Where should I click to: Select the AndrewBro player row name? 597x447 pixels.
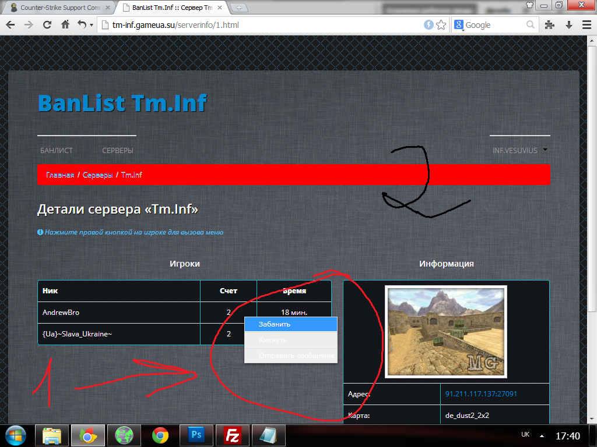pos(61,313)
